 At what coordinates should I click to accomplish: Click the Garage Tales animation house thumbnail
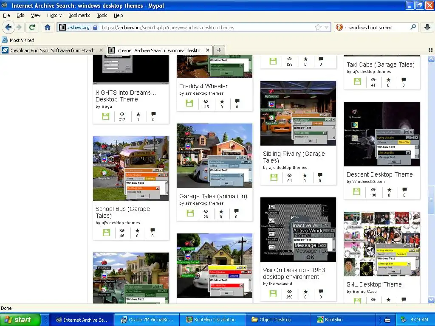coord(215,156)
